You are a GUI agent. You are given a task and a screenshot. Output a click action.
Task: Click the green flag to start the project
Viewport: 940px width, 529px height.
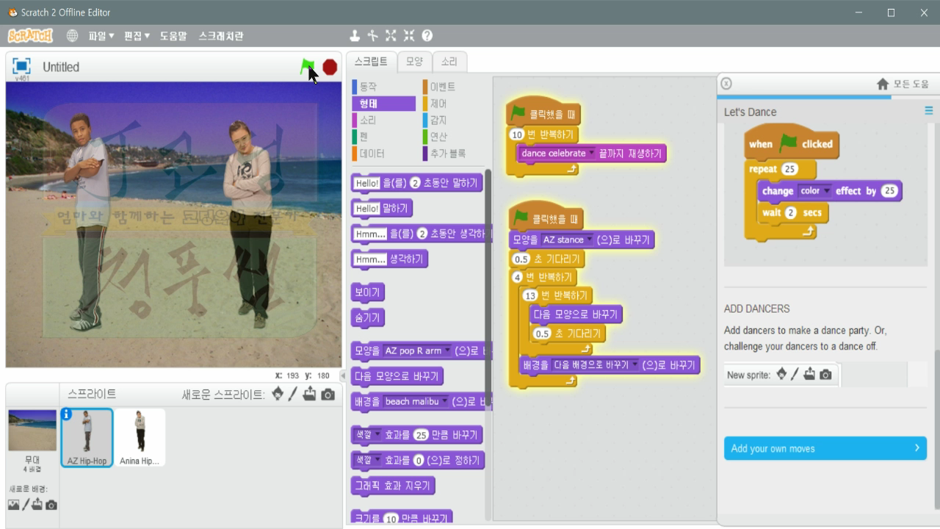pos(308,67)
